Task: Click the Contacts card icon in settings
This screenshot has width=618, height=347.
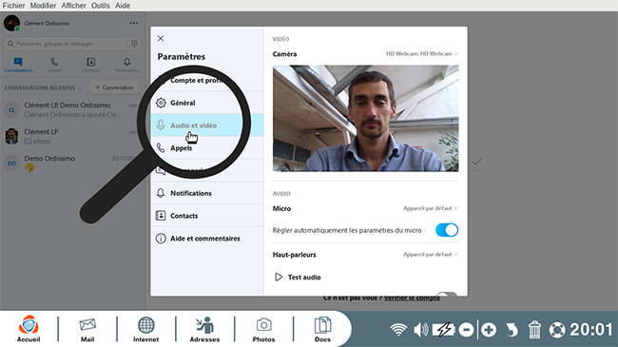Action: click(161, 216)
